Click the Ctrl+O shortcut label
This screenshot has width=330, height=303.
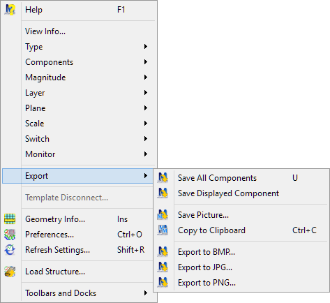point(130,235)
